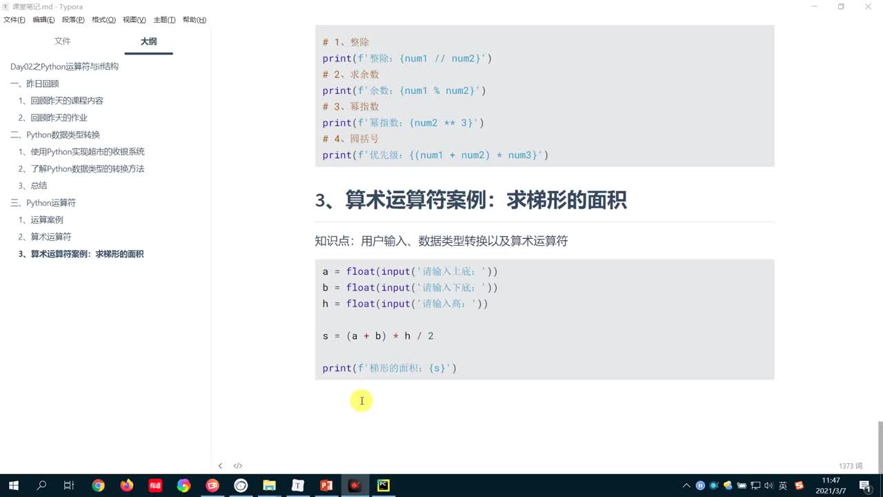Screen dimensions: 883x497
Task: Open the taskbar search icon
Action: point(41,485)
